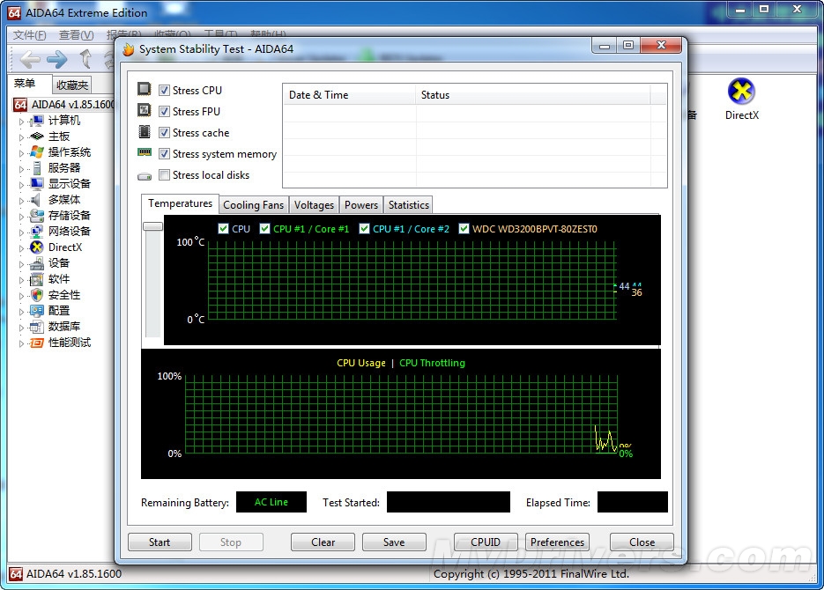Open Preferences dialog button

point(557,542)
